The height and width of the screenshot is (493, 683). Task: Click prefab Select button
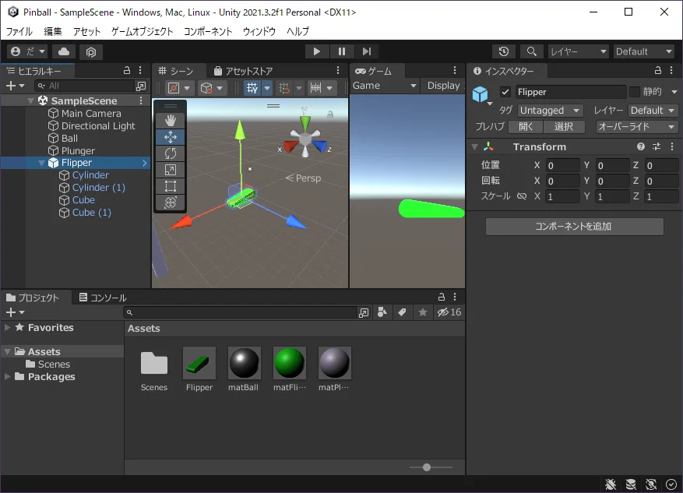(x=564, y=127)
